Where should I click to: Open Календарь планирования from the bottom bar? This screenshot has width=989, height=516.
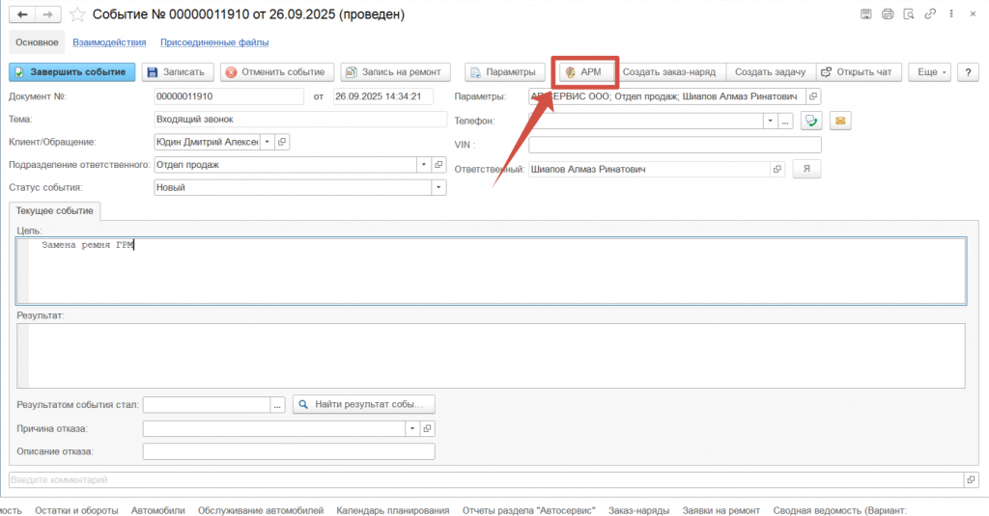(392, 510)
